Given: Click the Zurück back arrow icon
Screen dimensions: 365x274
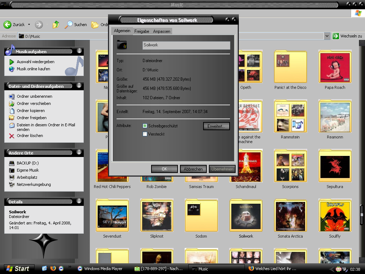Looking at the screenshot, I should click(7, 25).
